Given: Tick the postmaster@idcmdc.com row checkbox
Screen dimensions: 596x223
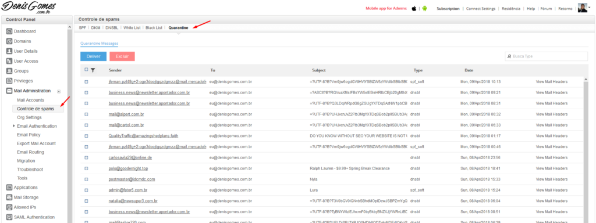Looking at the screenshot, I should 86,179.
